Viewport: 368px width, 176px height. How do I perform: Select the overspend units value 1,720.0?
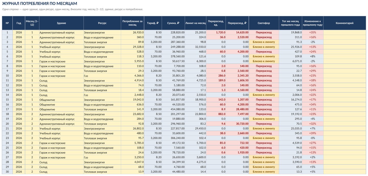tap(216, 32)
